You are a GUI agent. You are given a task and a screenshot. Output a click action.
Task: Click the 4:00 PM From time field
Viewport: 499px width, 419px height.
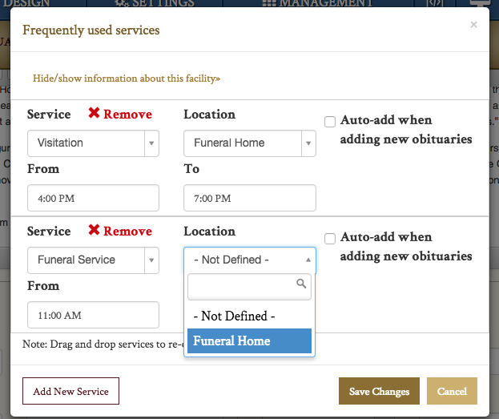[x=93, y=198]
